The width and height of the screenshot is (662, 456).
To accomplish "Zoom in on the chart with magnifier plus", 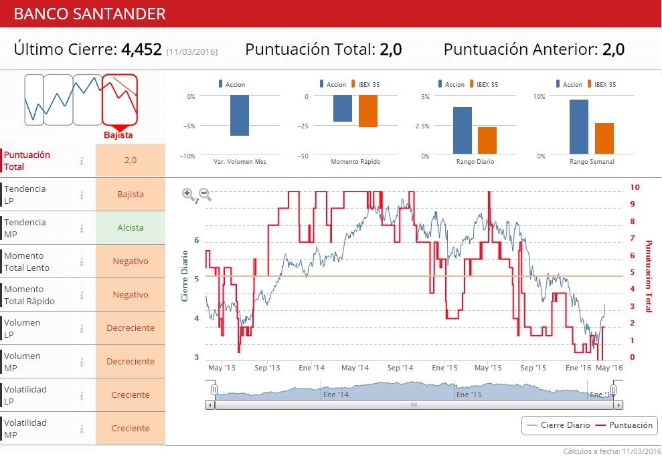I will (x=188, y=194).
